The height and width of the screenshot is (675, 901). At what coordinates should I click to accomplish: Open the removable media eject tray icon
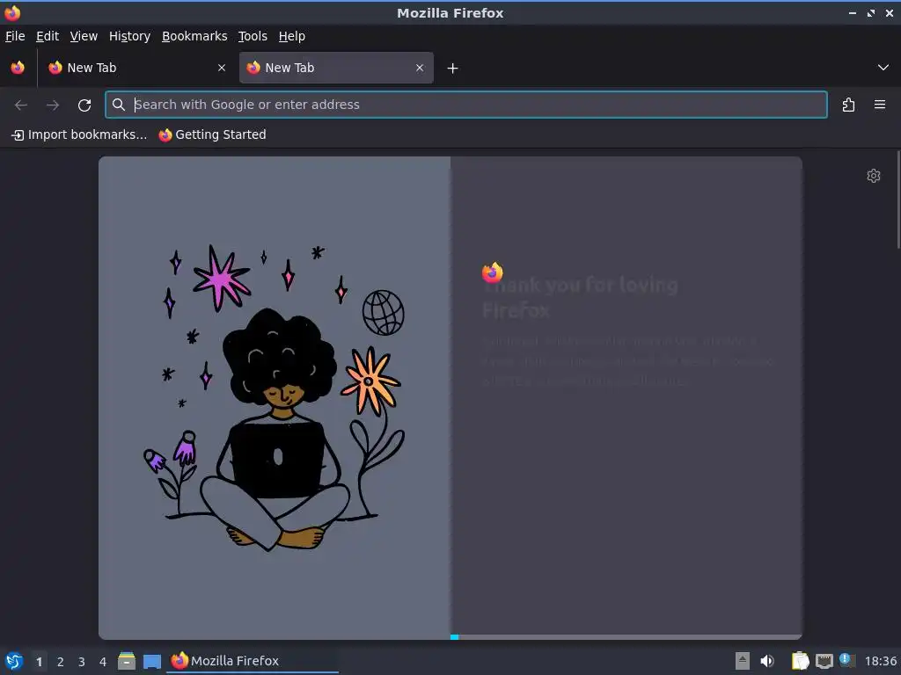pyautogui.click(x=743, y=661)
